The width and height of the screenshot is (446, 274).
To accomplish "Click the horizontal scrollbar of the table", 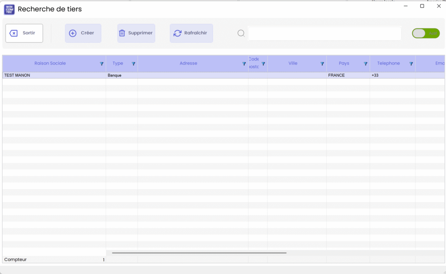I will pyautogui.click(x=199, y=253).
